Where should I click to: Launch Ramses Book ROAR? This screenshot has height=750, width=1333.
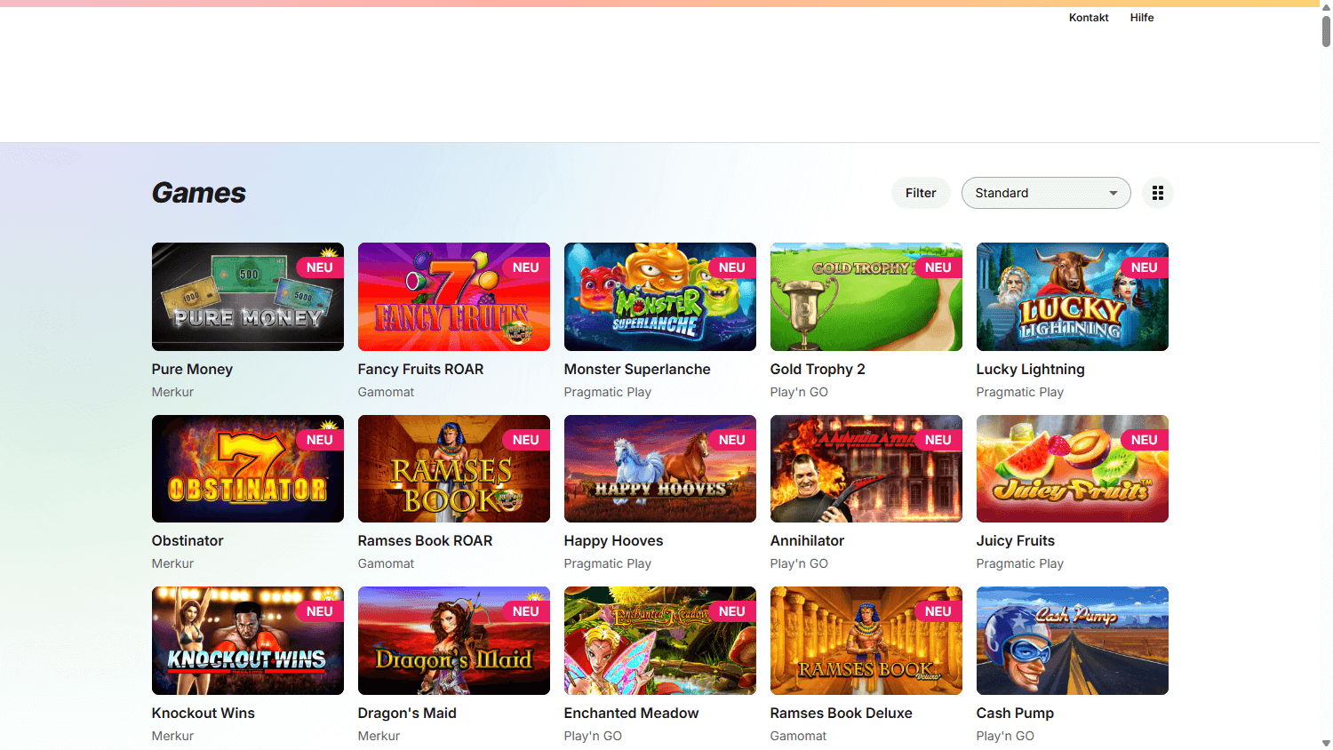tap(453, 468)
